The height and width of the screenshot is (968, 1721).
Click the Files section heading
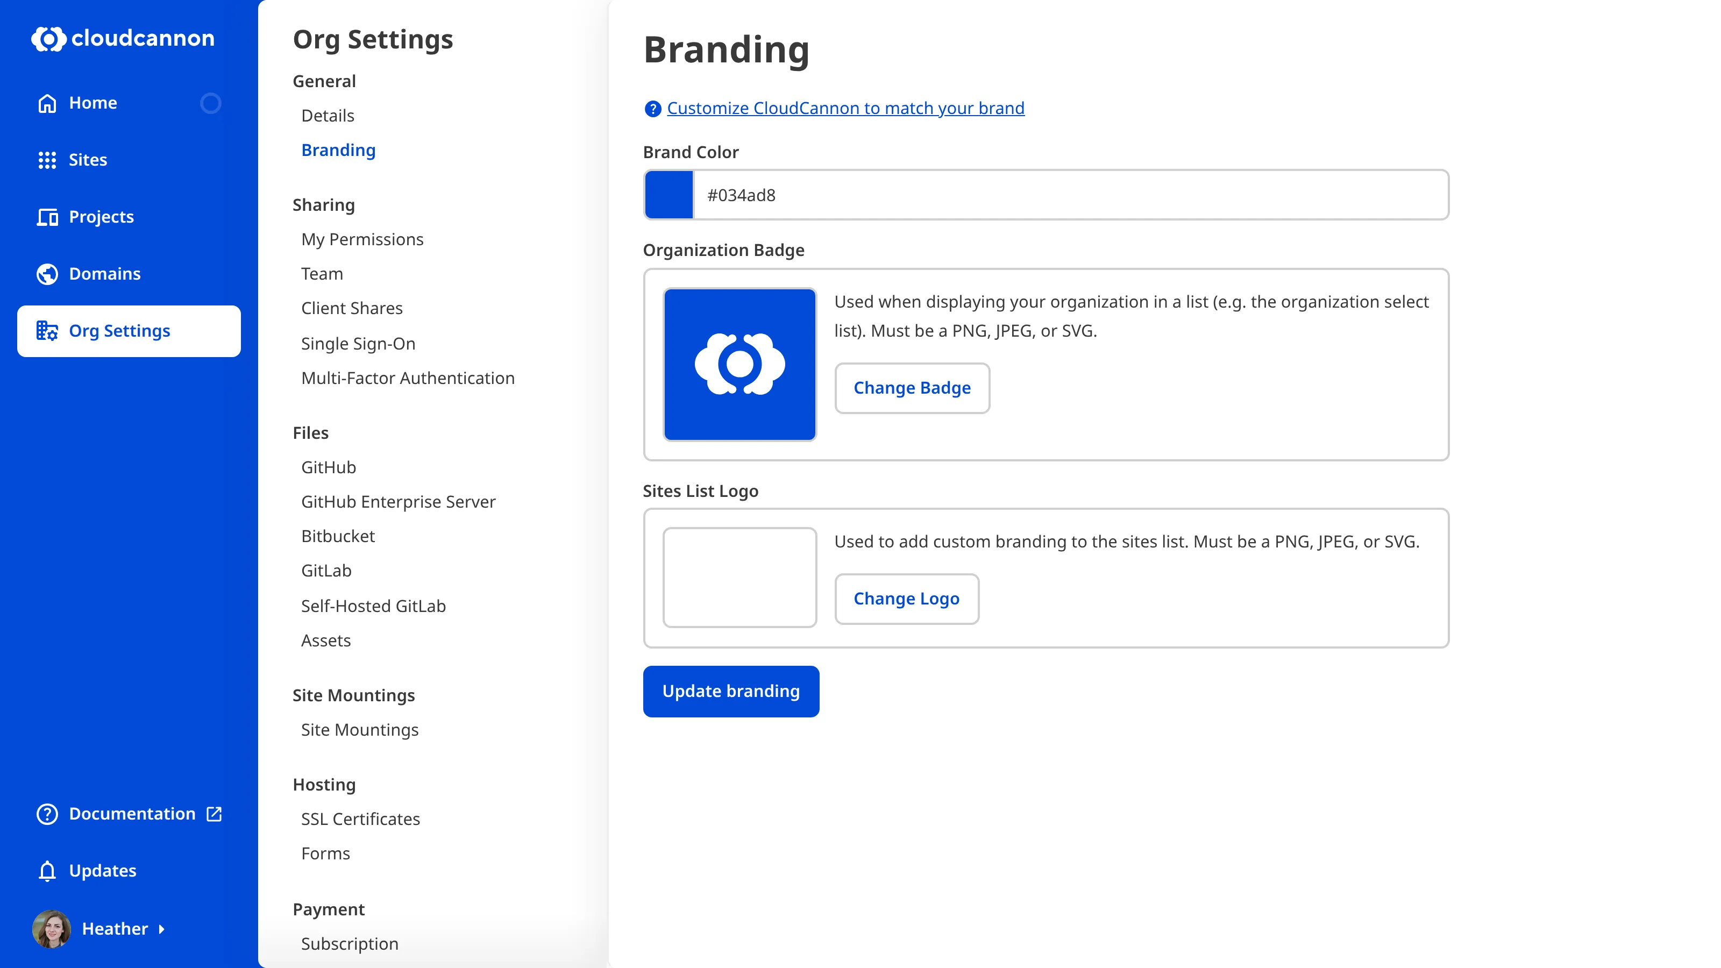click(x=311, y=433)
